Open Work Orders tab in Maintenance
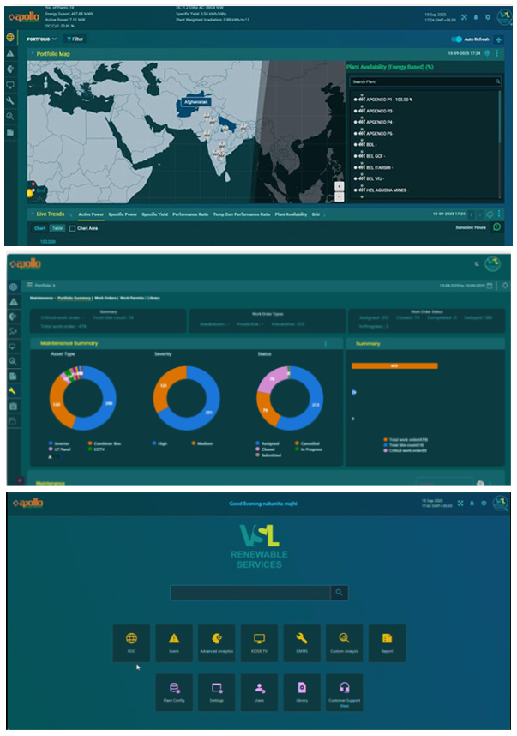The width and height of the screenshot is (517, 736). point(105,298)
